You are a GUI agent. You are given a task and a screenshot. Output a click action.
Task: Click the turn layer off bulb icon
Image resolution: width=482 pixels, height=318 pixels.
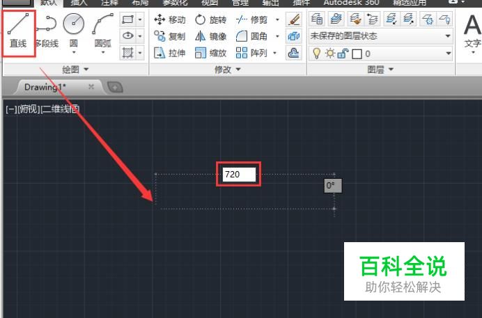pos(445,19)
